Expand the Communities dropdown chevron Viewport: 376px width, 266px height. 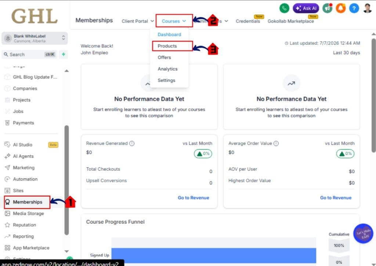point(226,21)
